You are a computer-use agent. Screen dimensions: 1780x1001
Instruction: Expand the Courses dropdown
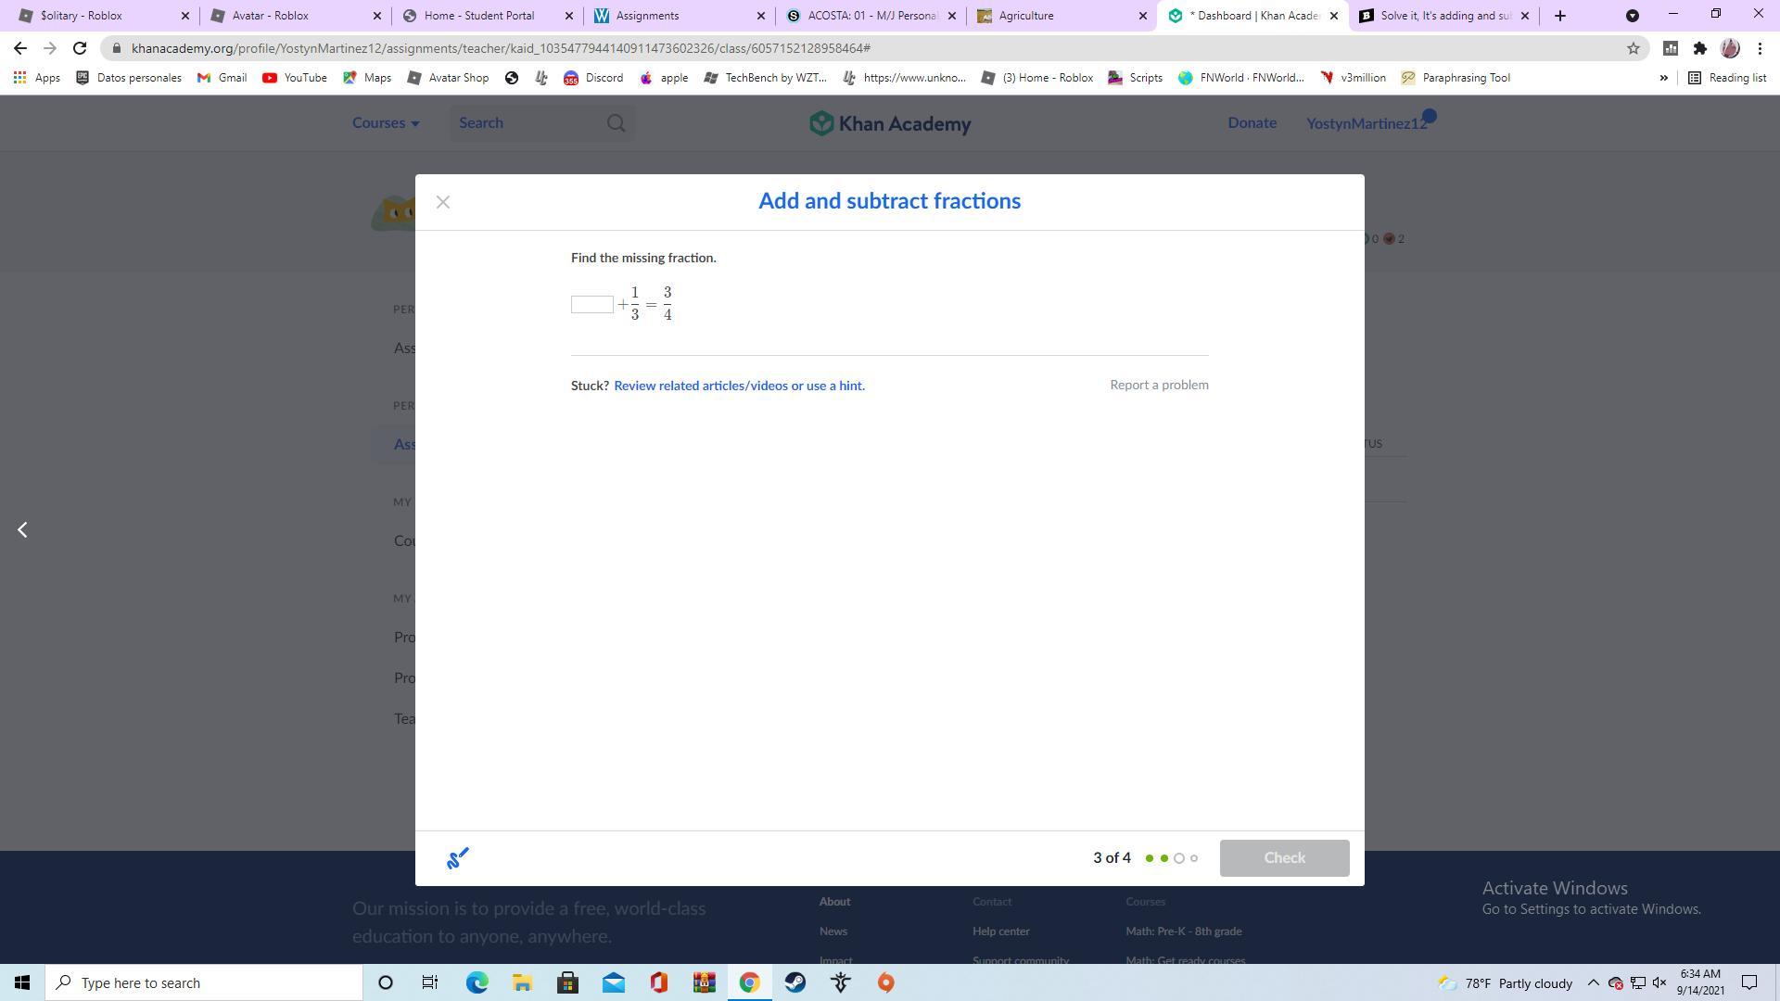click(386, 123)
